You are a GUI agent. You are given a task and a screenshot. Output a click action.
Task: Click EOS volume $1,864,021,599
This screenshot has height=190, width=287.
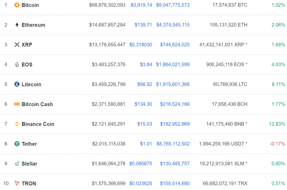tap(173, 65)
